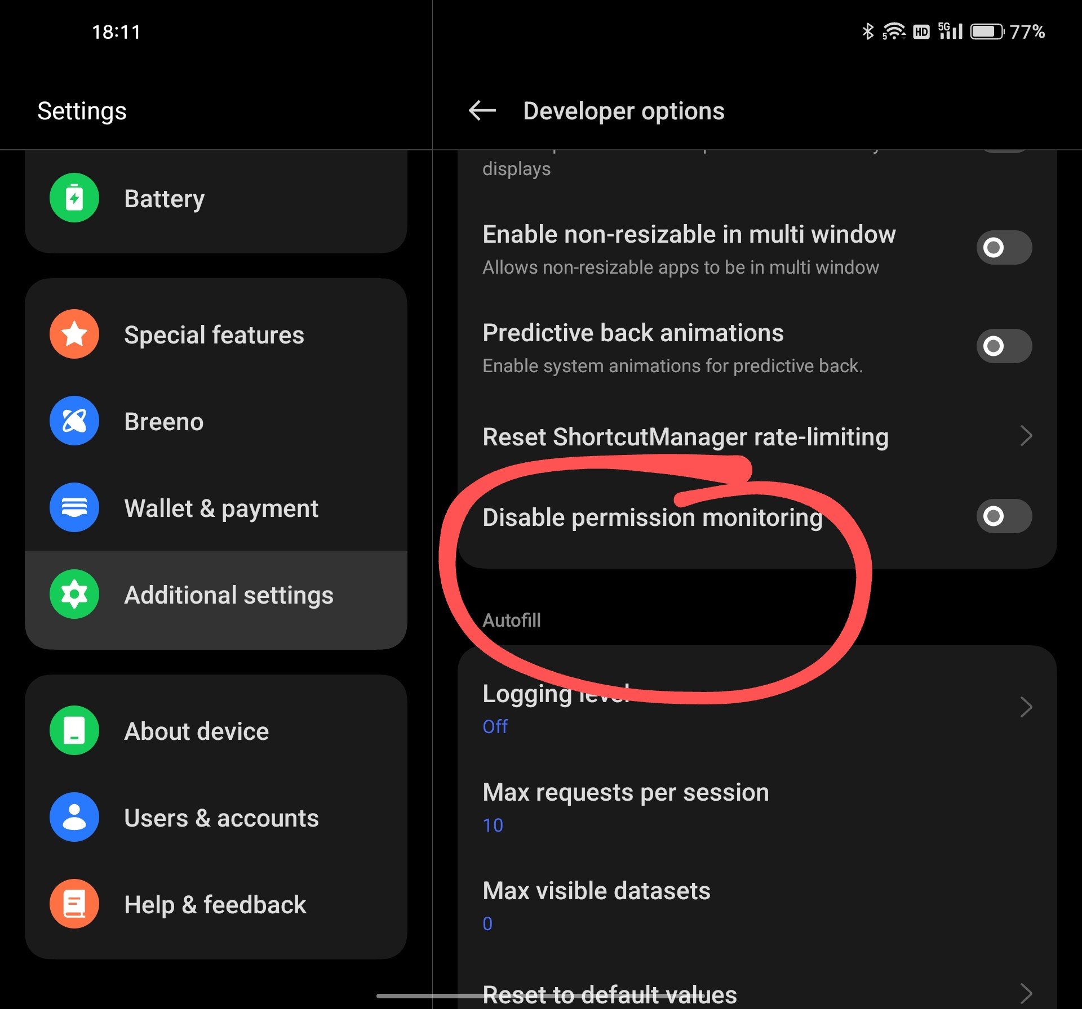Open the About device icon
This screenshot has height=1009, width=1082.
[x=74, y=730]
